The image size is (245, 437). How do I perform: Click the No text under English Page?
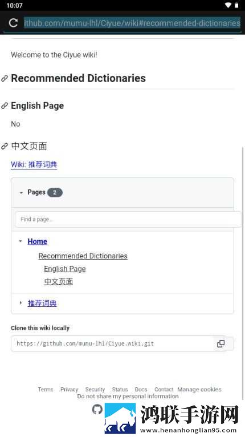[x=15, y=124]
